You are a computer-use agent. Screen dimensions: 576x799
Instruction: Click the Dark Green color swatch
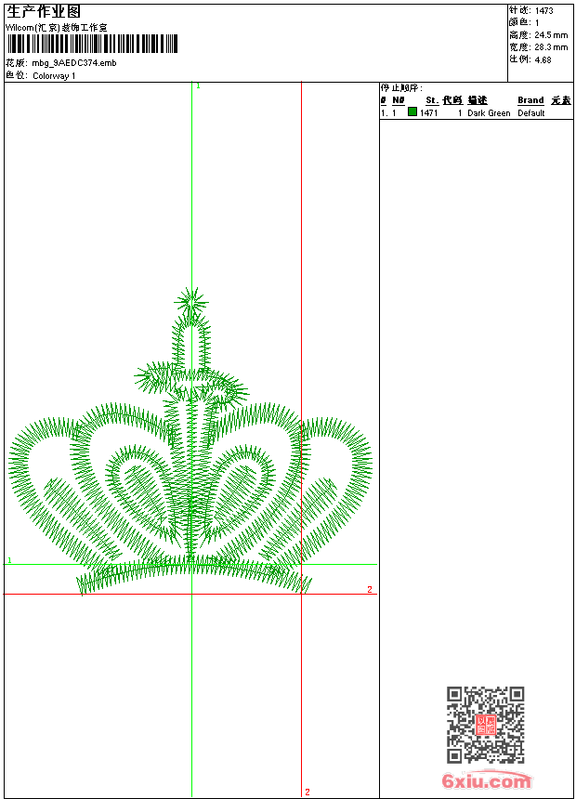412,111
